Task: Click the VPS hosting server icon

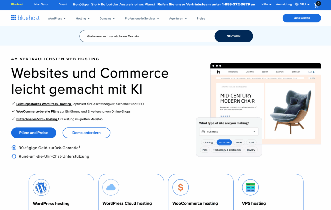Action: tap(250, 187)
